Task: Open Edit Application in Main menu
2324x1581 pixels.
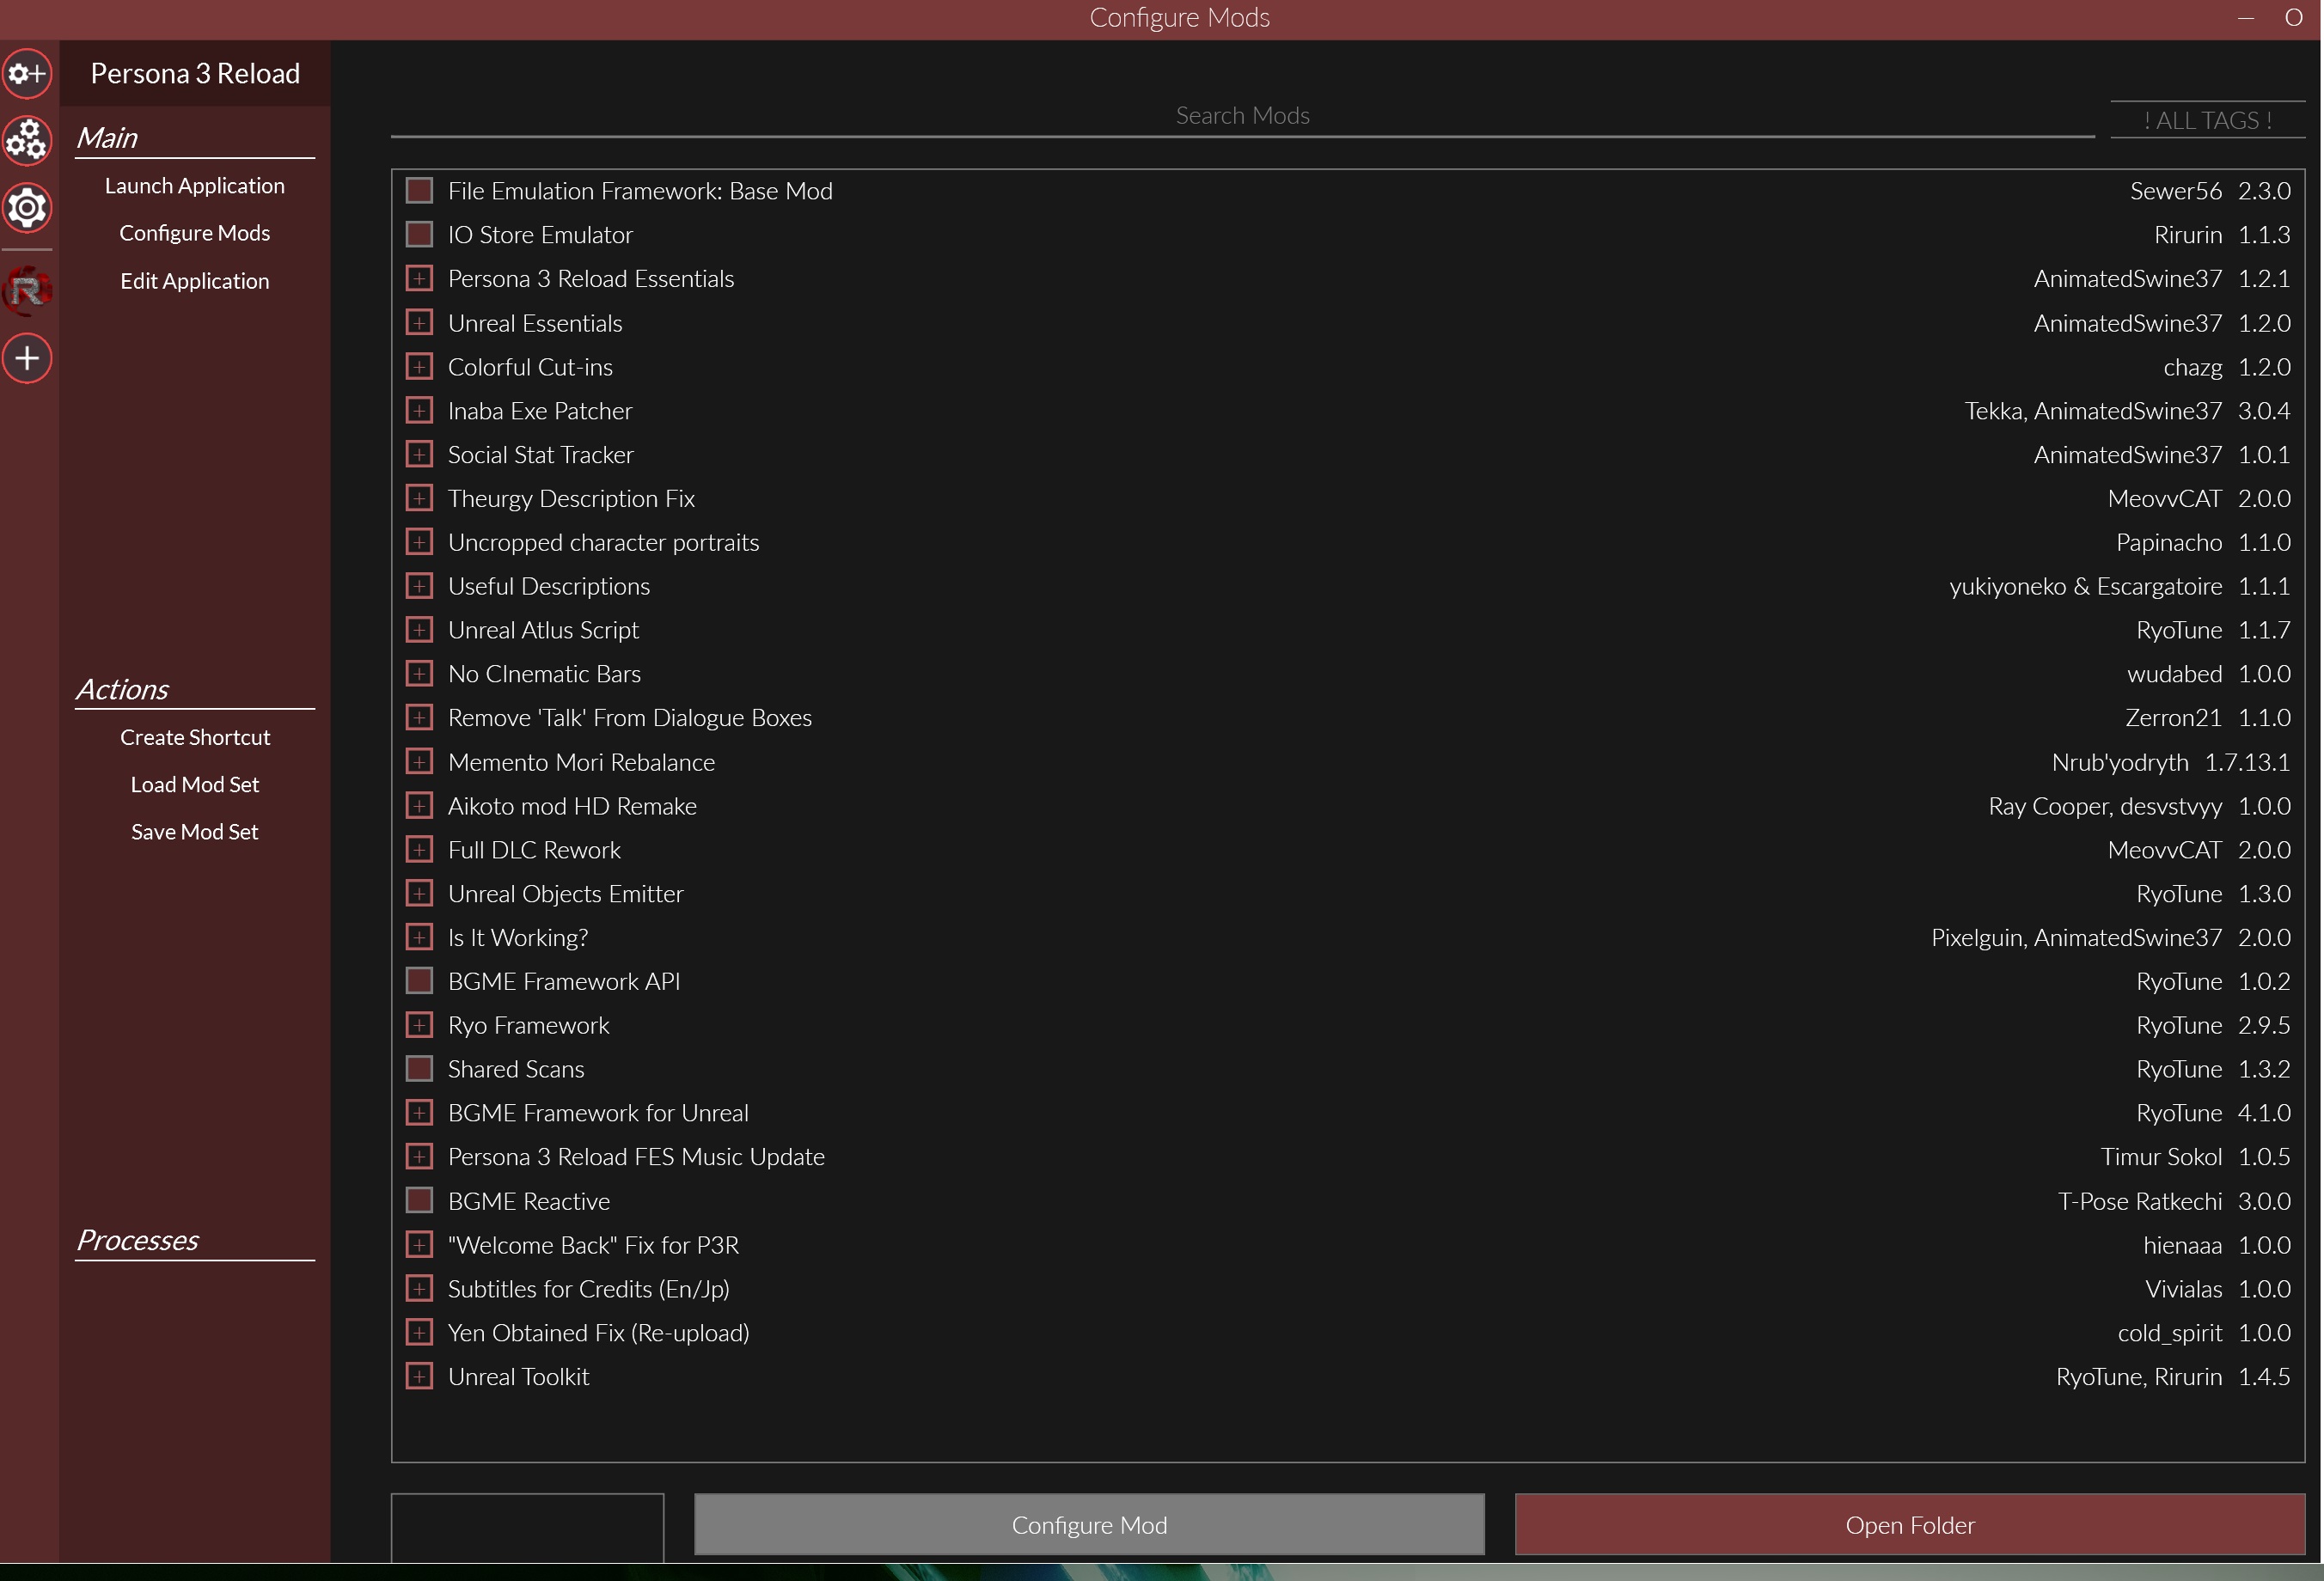Action: (x=195, y=281)
